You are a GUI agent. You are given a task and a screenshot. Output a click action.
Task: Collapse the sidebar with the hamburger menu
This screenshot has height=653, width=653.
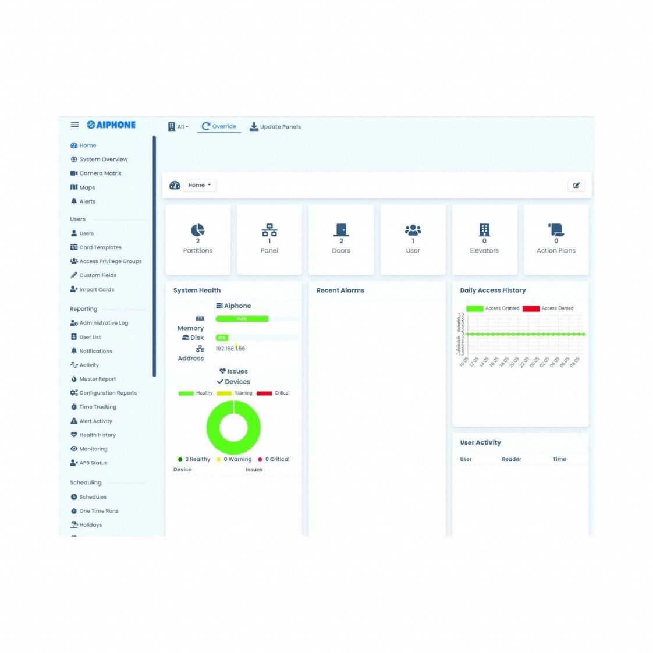74,125
